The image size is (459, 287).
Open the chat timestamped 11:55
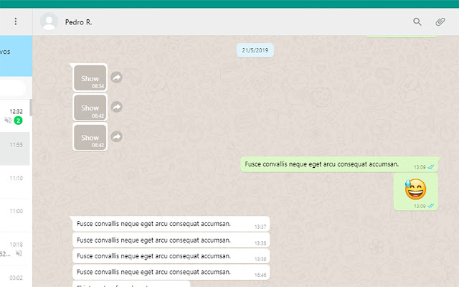[14, 149]
